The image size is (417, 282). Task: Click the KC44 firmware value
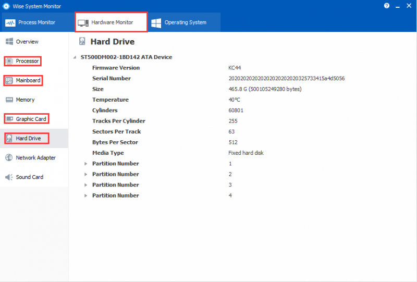(235, 68)
